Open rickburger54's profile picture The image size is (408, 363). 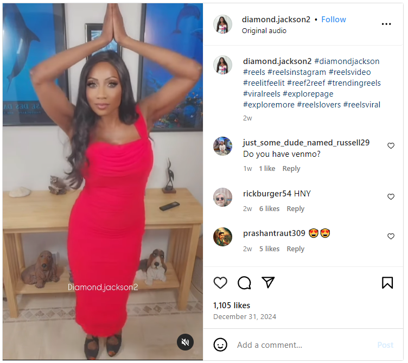point(222,198)
